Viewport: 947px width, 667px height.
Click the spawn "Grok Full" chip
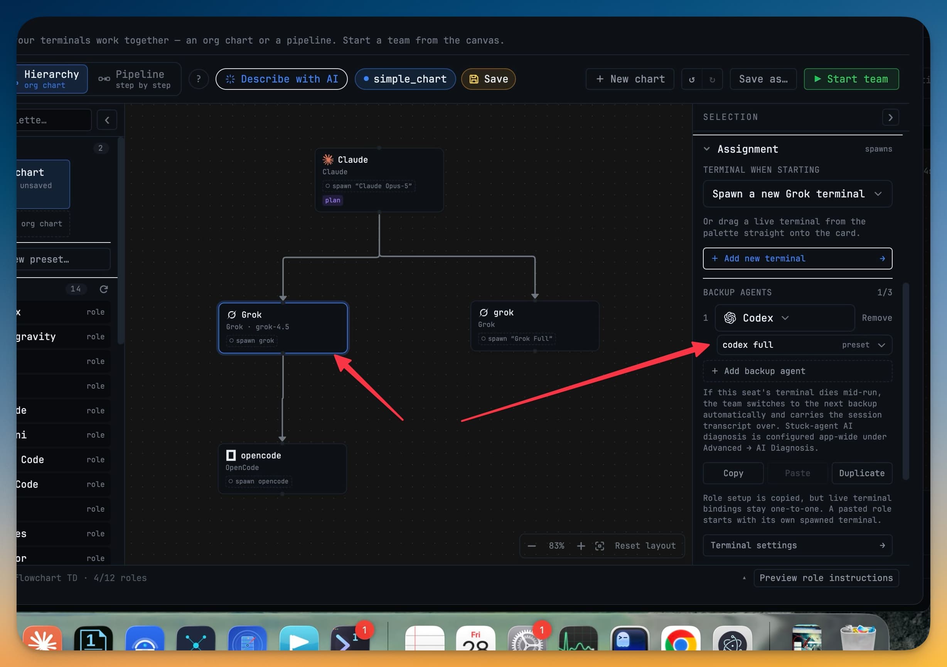517,339
